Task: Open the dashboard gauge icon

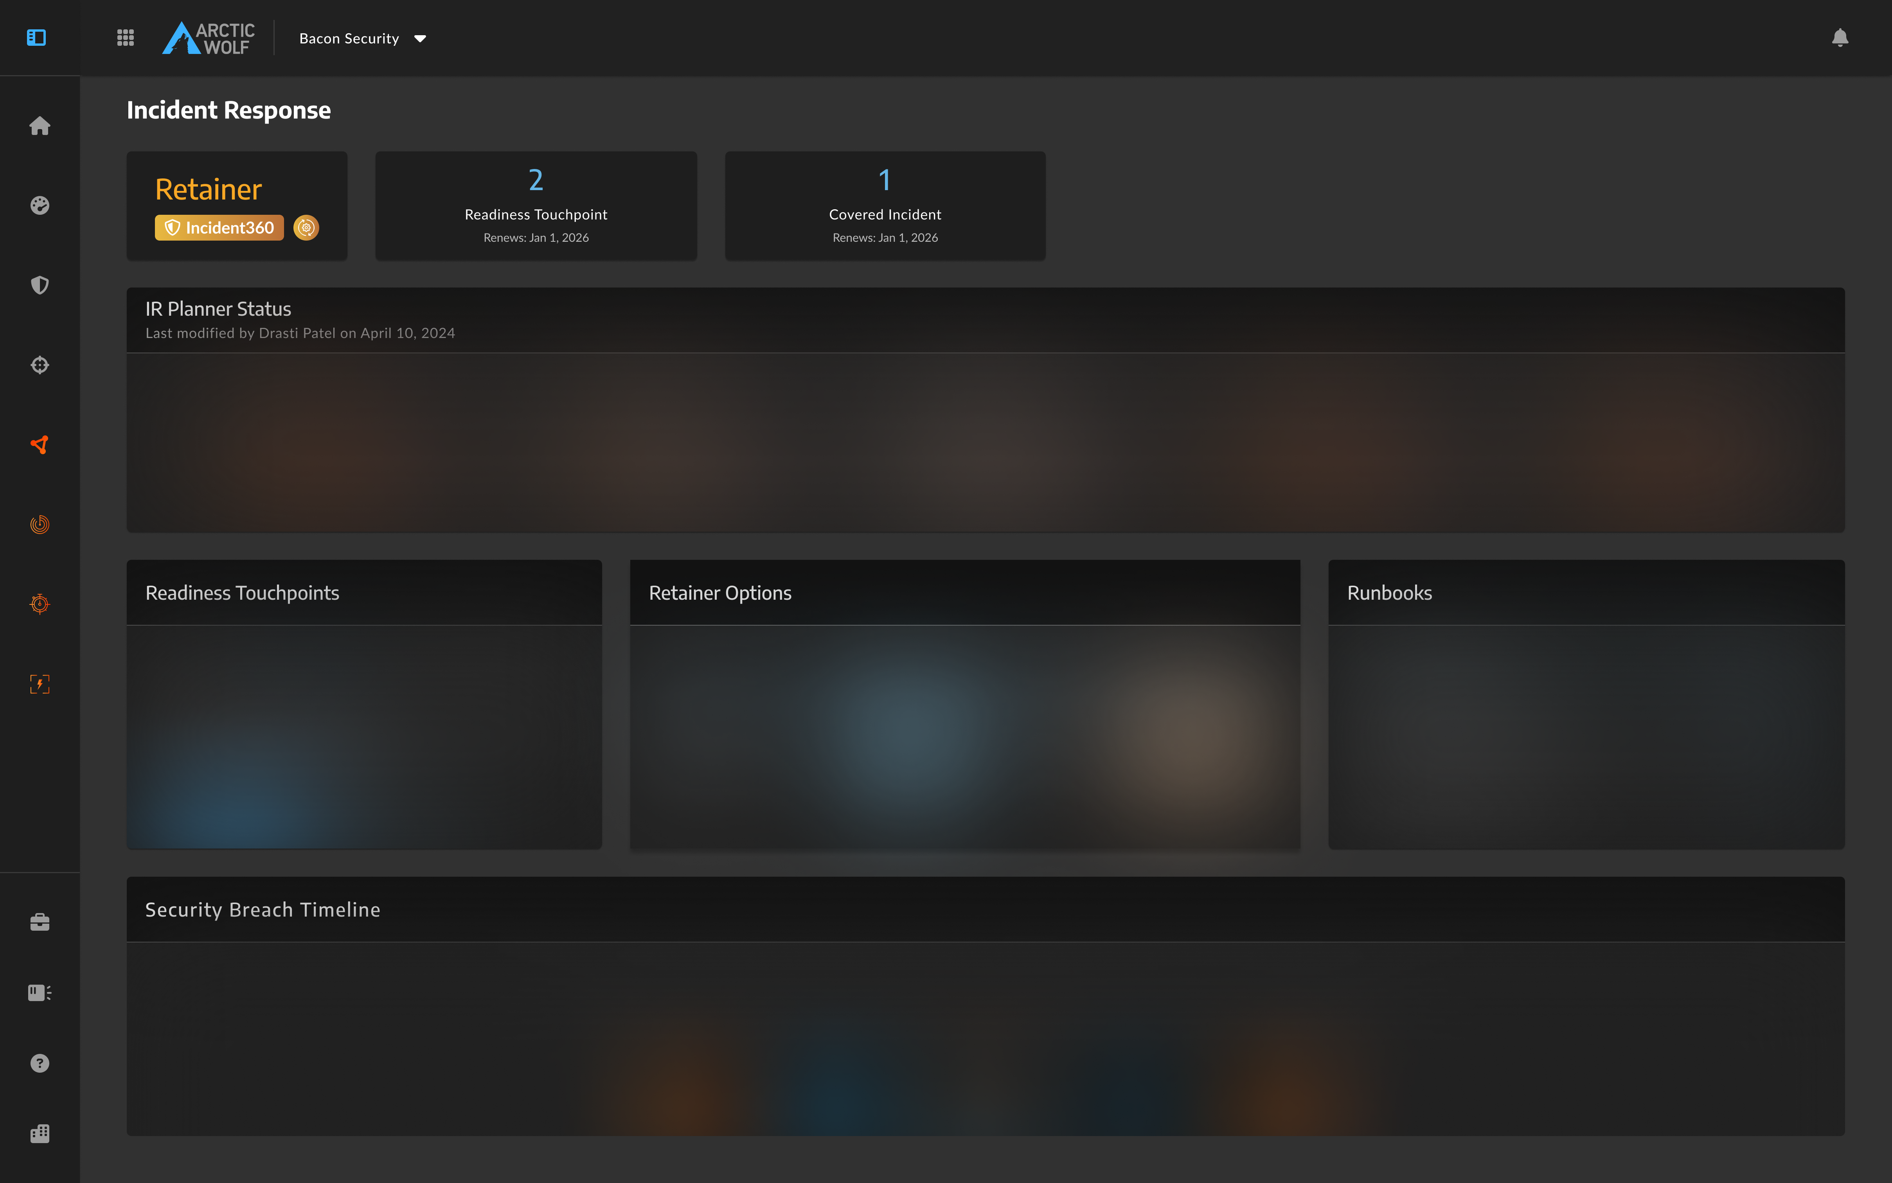Action: 40,206
